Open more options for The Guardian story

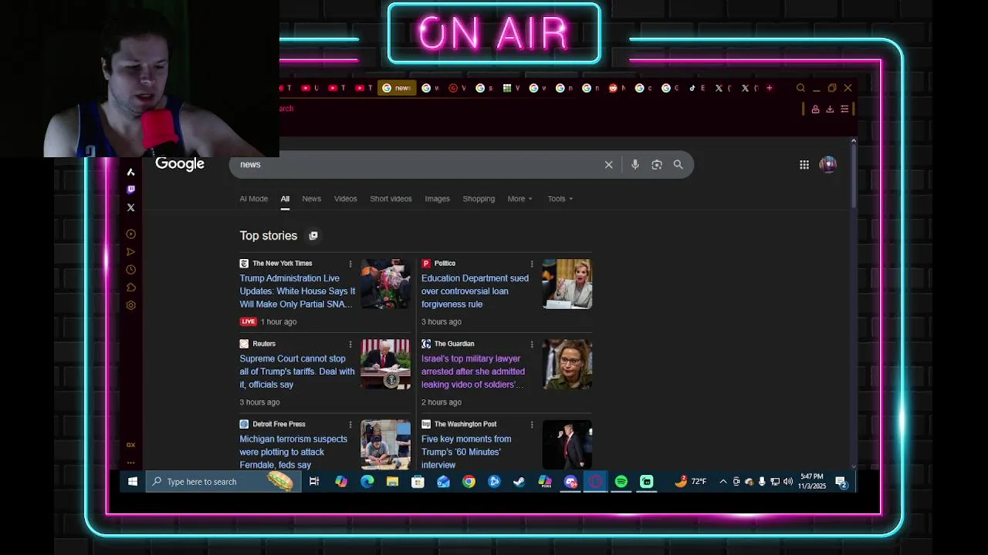531,344
